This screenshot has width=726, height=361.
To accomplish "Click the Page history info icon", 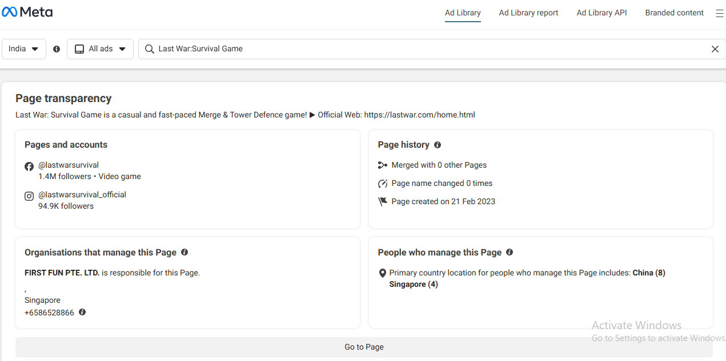I will pyautogui.click(x=438, y=145).
